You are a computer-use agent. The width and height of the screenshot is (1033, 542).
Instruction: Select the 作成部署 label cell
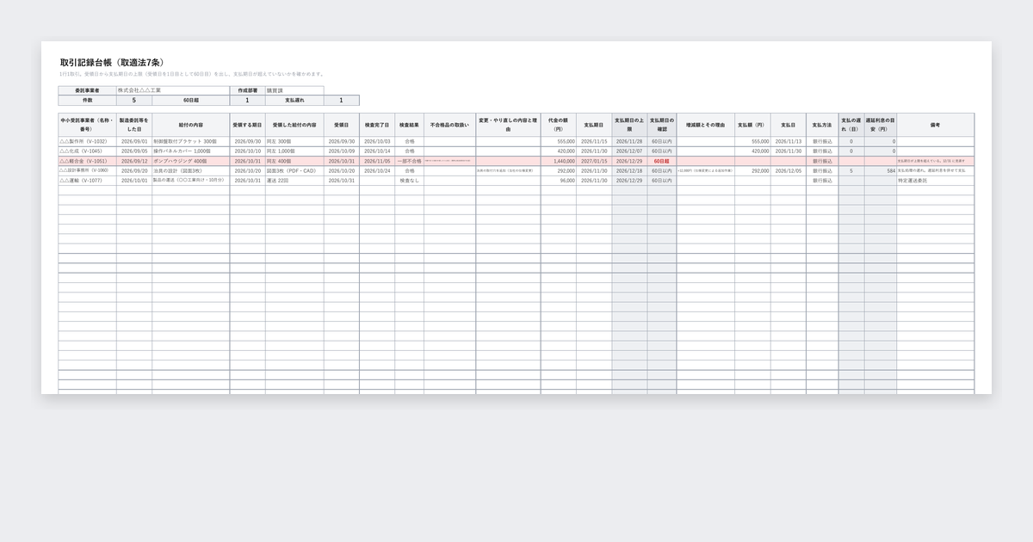(x=248, y=90)
